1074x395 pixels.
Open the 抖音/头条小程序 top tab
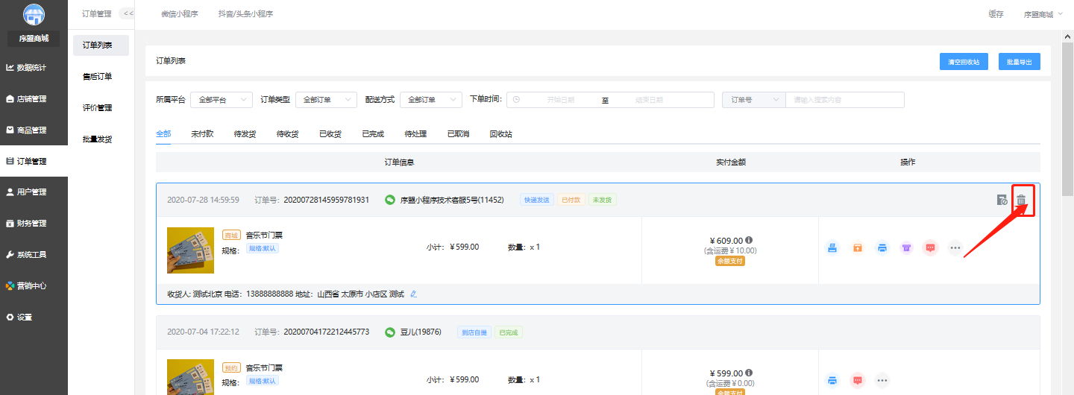245,14
